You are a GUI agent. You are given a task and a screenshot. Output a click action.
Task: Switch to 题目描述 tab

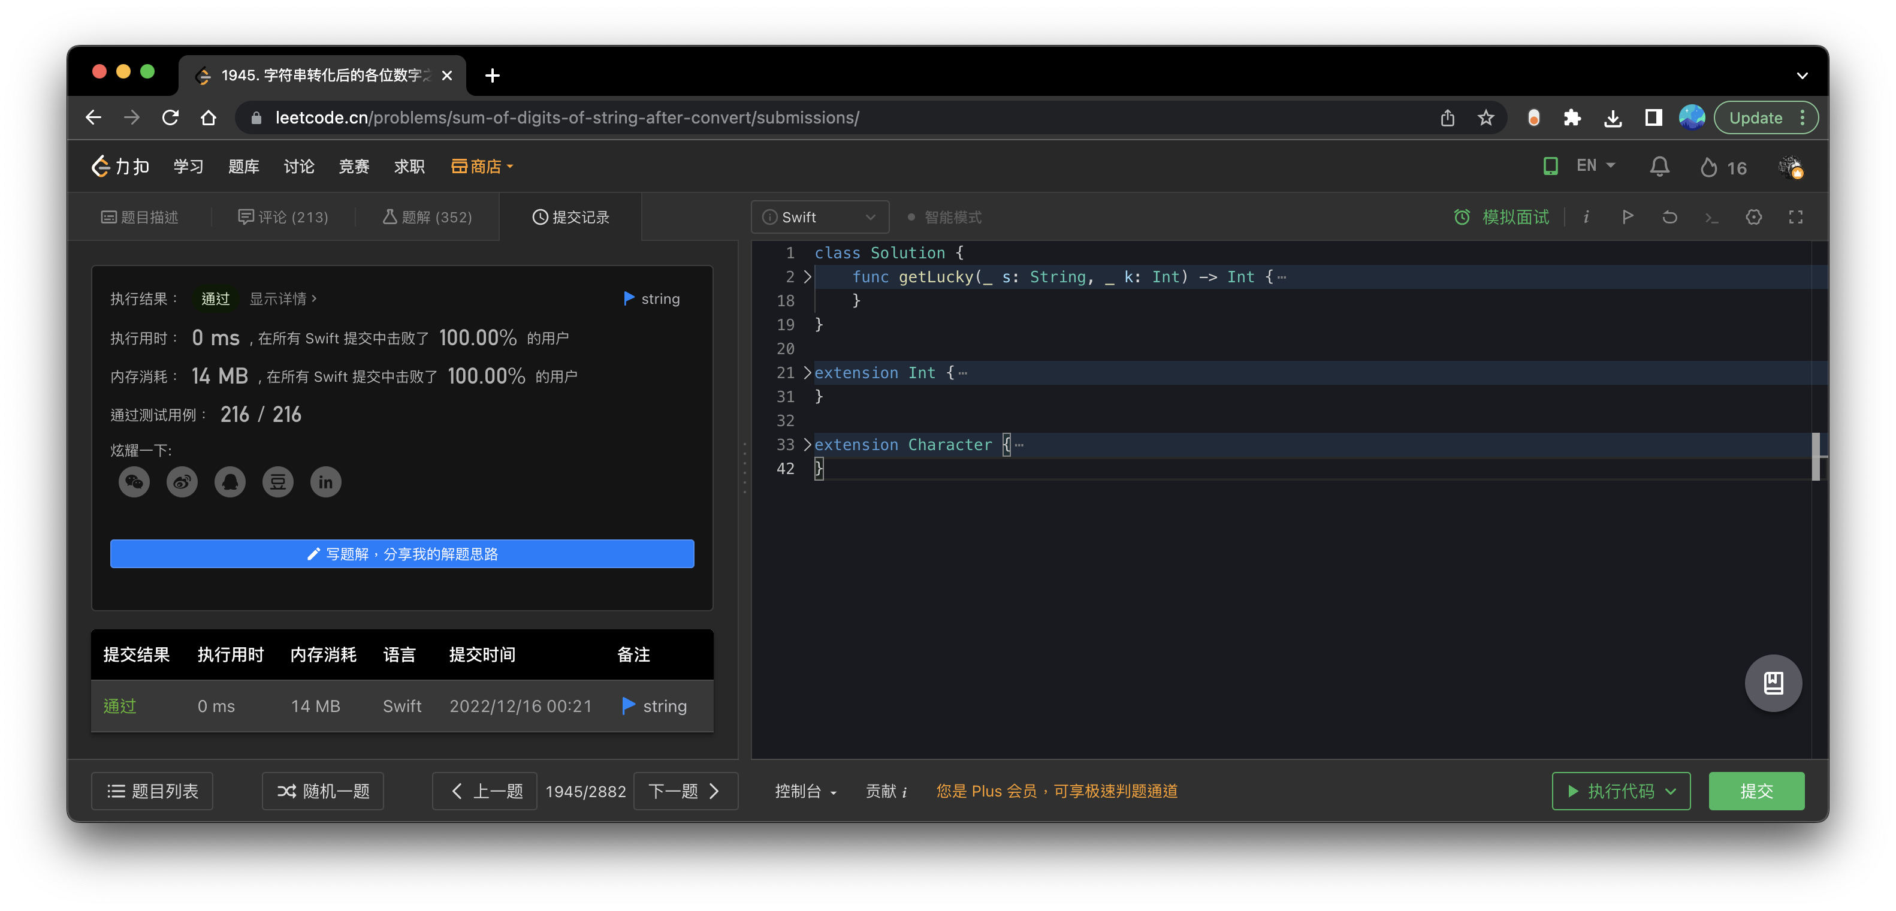[x=140, y=217]
